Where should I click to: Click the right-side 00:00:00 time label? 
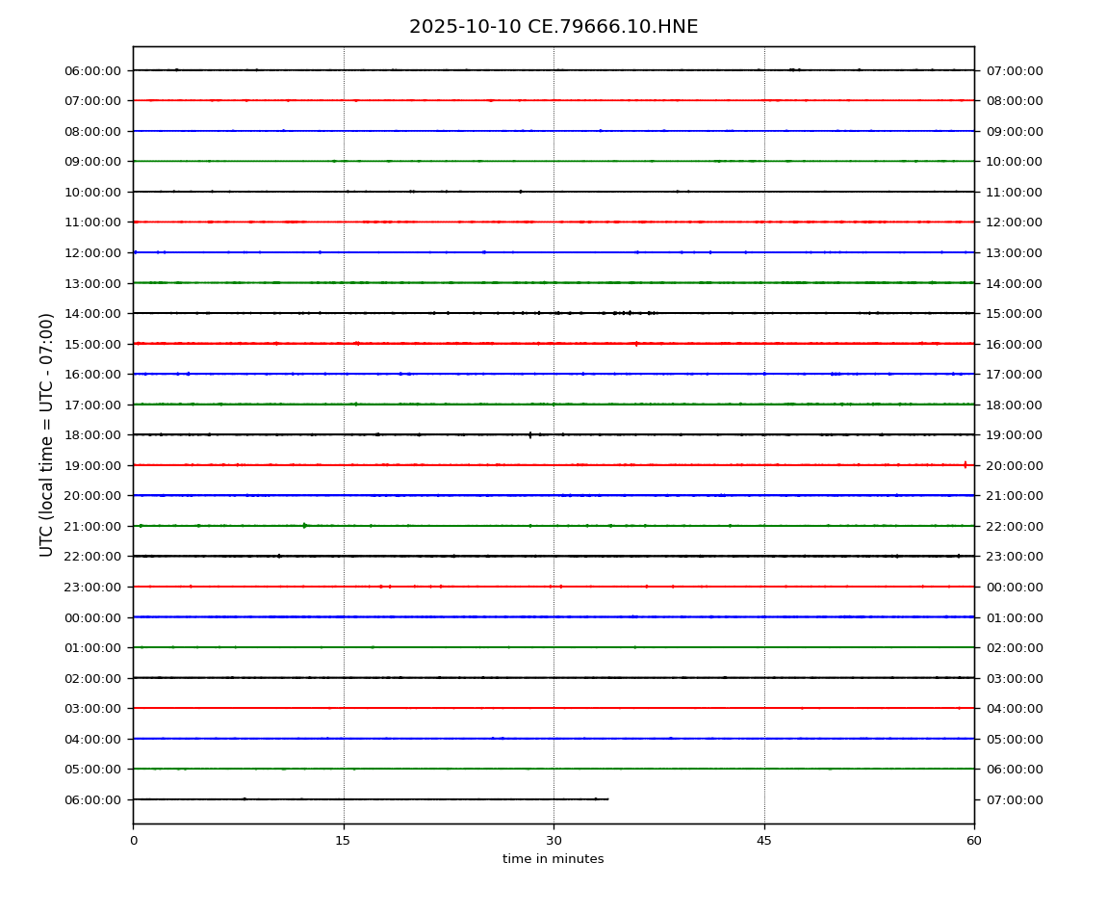[1014, 587]
